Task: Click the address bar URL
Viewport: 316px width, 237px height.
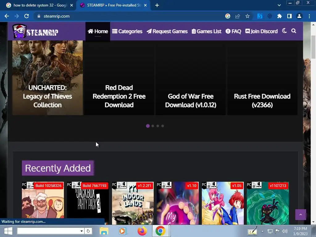Action: point(57,16)
